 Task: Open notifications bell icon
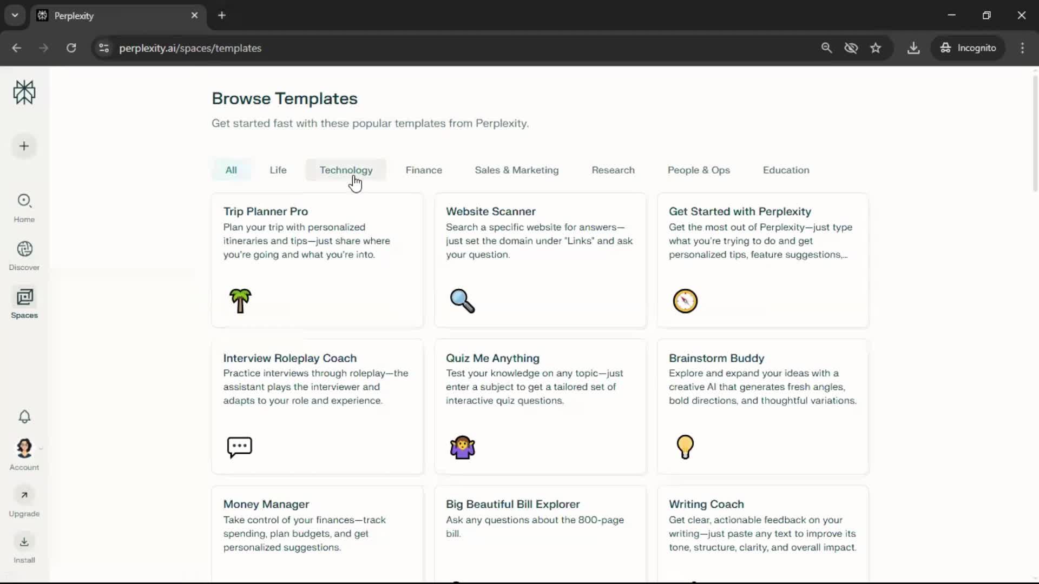[24, 416]
